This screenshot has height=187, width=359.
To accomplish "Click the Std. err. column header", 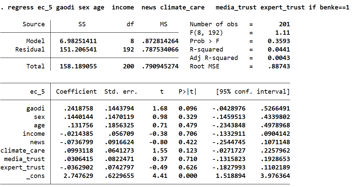I will [x=121, y=92].
